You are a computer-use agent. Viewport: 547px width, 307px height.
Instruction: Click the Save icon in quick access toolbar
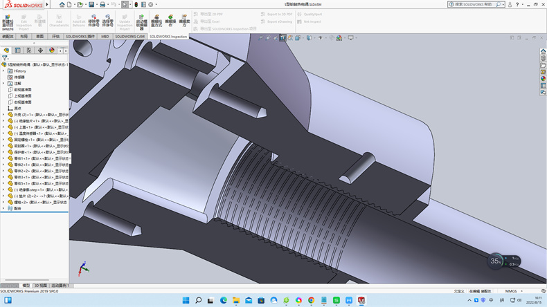pos(90,4)
